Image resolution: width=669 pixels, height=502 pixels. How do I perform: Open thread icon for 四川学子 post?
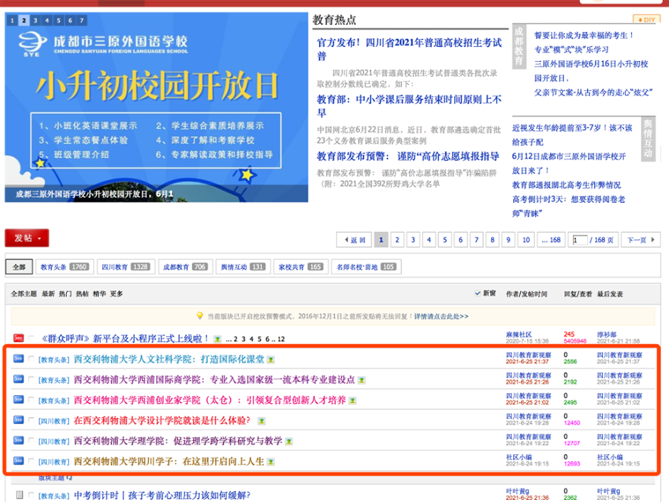[19, 460]
